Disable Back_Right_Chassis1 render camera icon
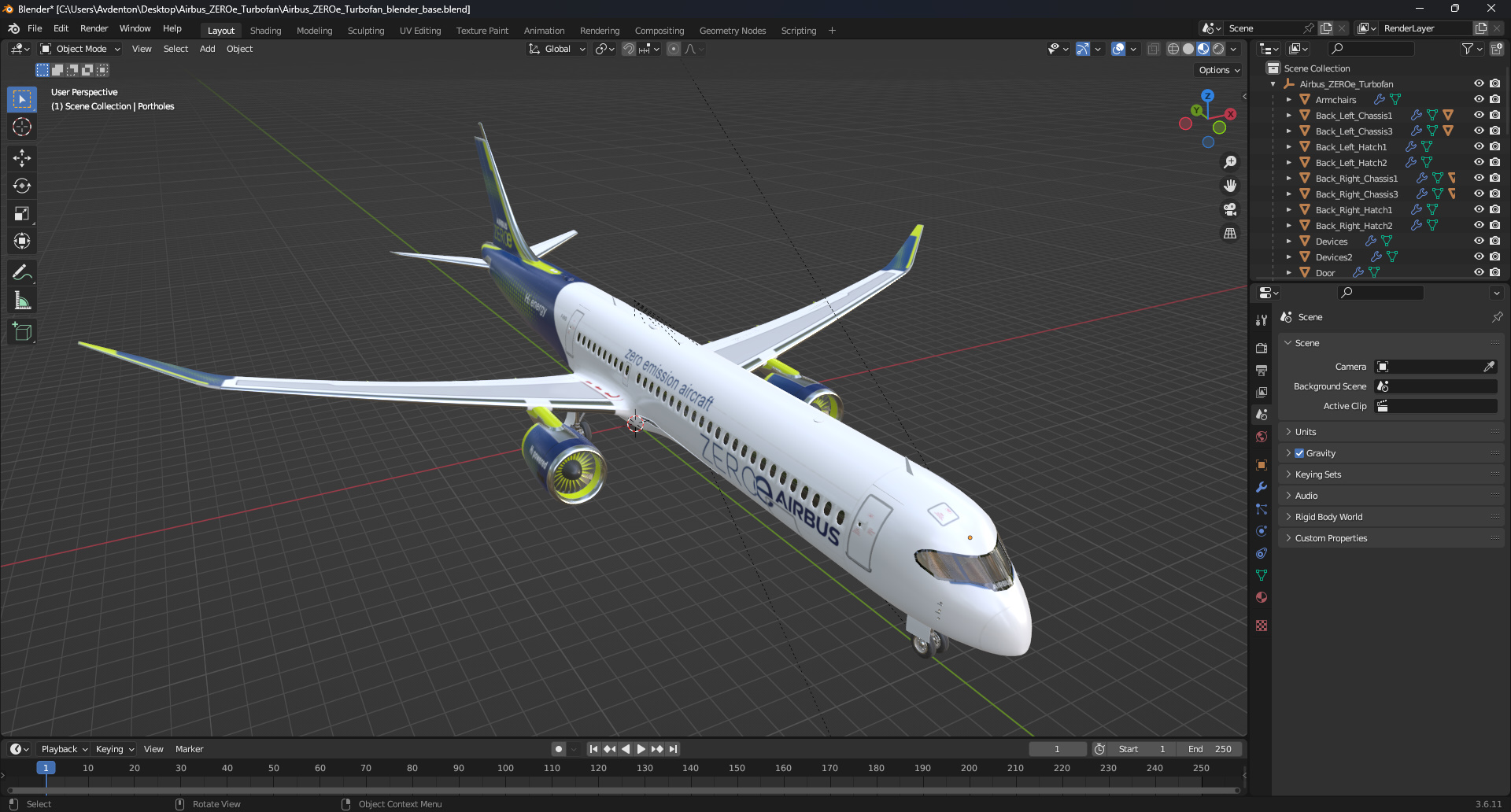Viewport: 1511px width, 812px height. tap(1494, 178)
